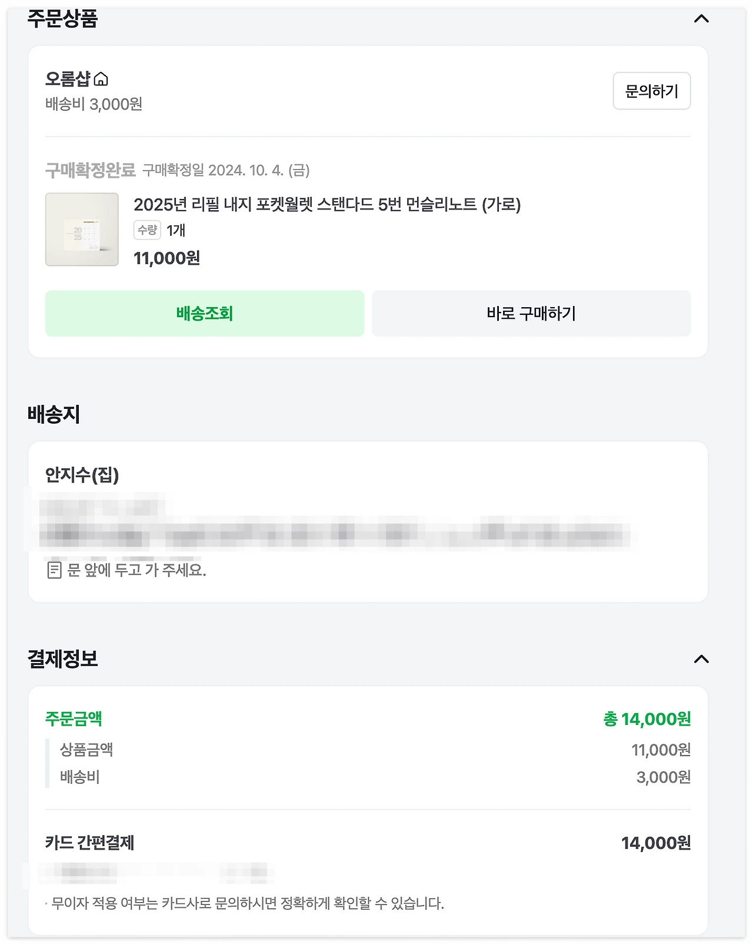Click the 안지수(집) recipient name

point(82,474)
